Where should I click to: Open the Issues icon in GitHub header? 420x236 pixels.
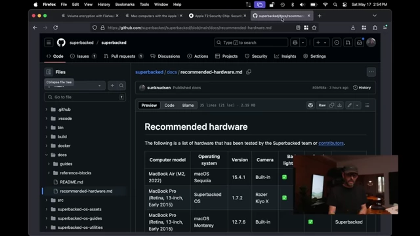pyautogui.click(x=337, y=43)
